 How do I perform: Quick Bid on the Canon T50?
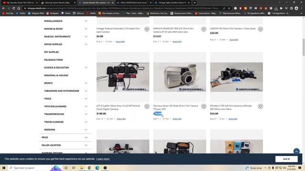pyautogui.click(x=234, y=39)
